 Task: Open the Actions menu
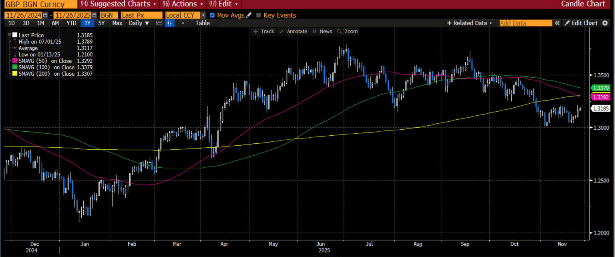[x=183, y=4]
